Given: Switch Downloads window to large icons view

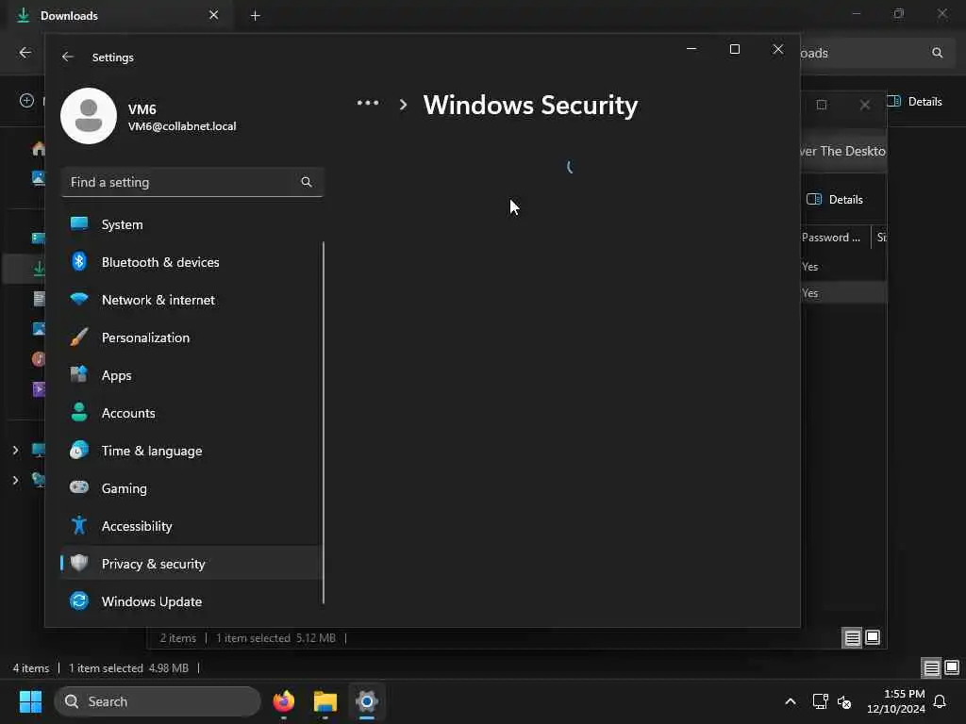Looking at the screenshot, I should point(952,668).
